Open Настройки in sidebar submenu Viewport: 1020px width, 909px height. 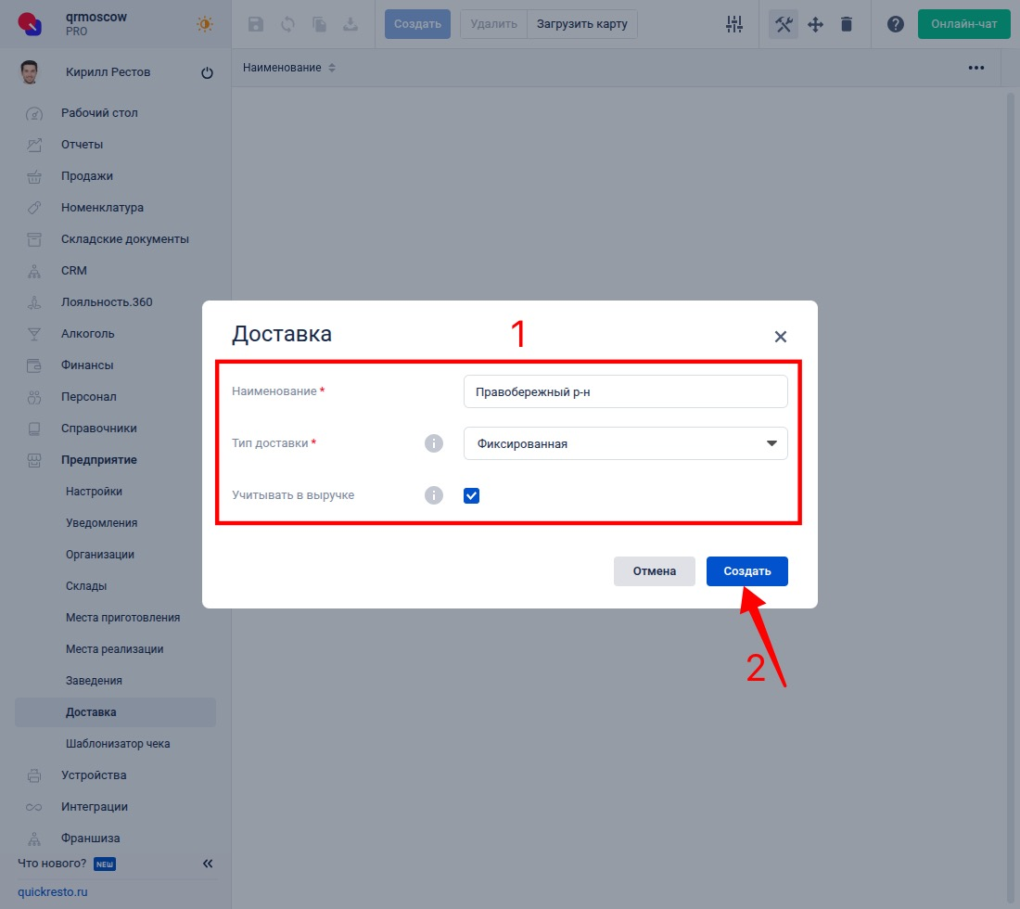coord(94,492)
